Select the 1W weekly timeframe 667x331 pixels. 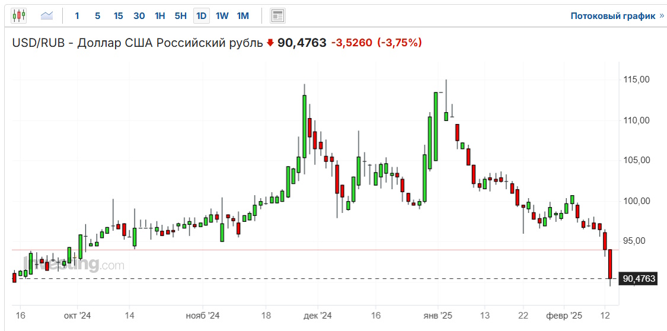coord(222,16)
